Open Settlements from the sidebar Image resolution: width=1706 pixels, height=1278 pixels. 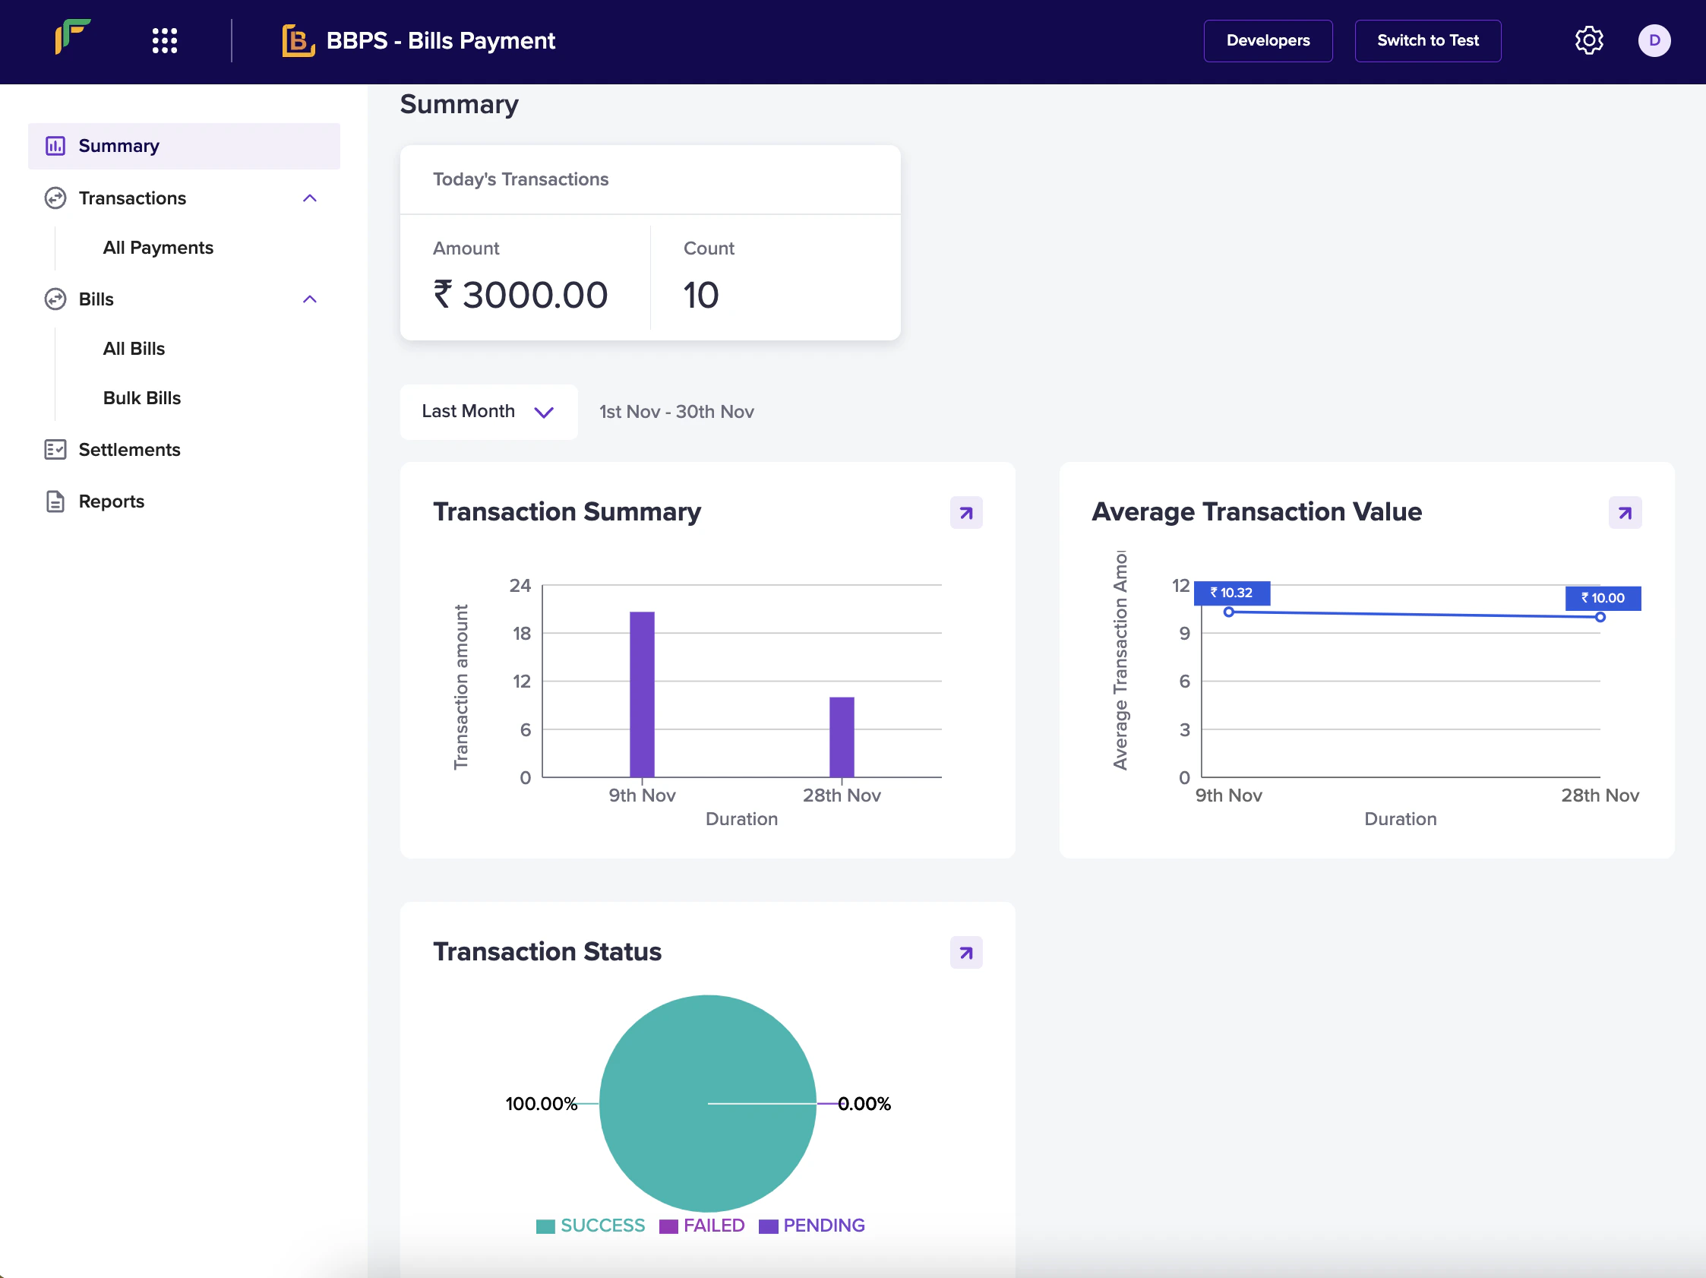pos(129,450)
